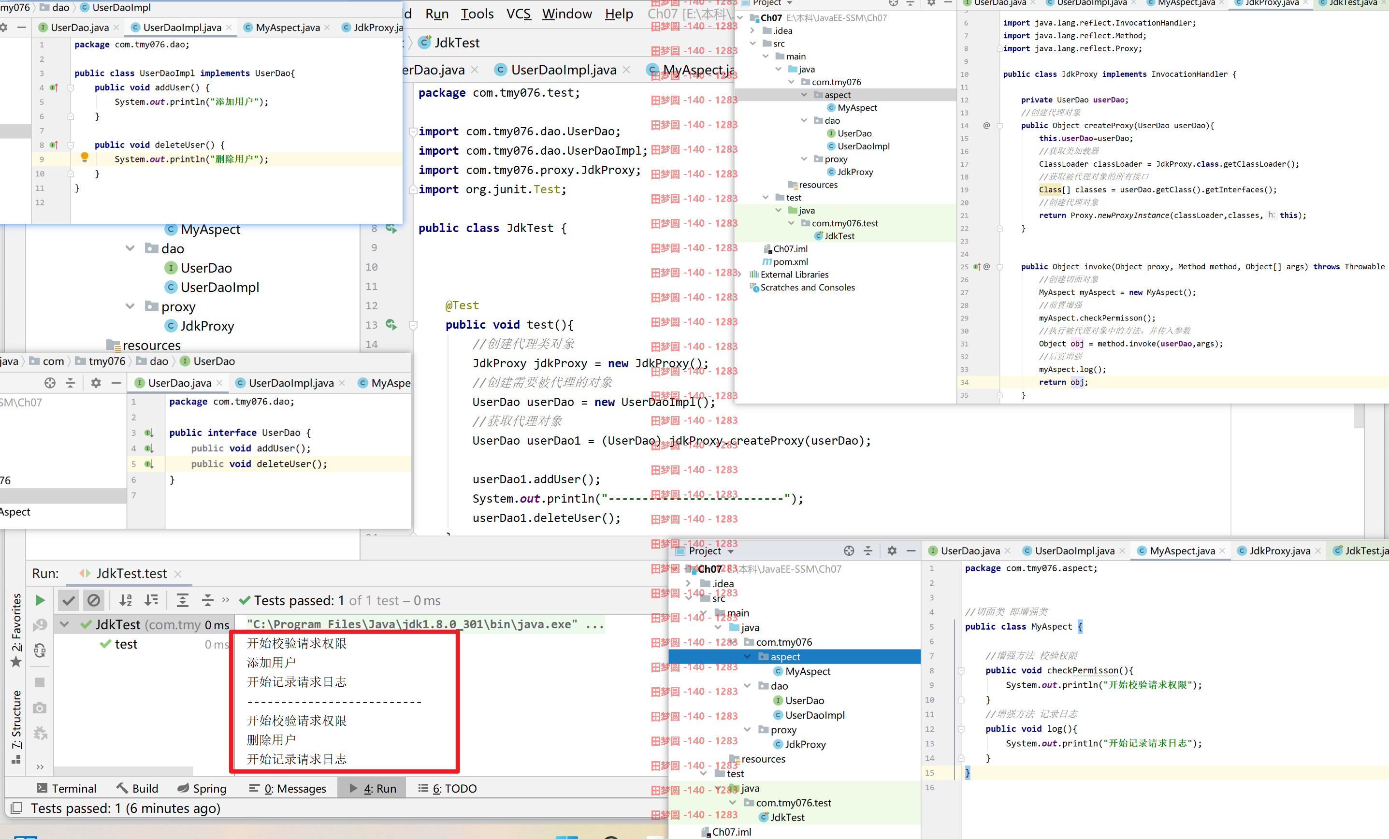This screenshot has height=839, width=1389.
Task: Collapse the proxy folder in main window tree
Action: coord(130,307)
